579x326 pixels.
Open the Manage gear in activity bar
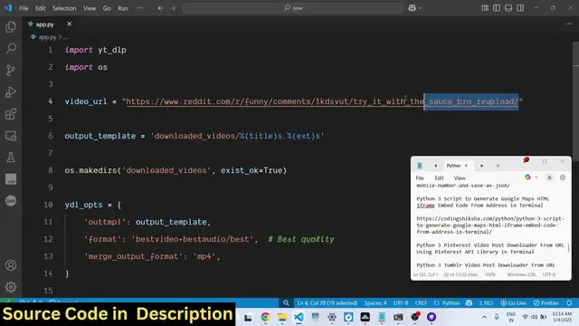(11, 287)
